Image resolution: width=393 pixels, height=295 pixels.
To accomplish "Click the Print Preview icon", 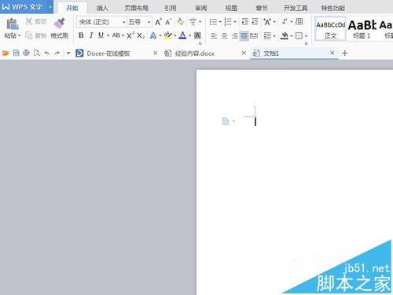I will click(x=37, y=53).
